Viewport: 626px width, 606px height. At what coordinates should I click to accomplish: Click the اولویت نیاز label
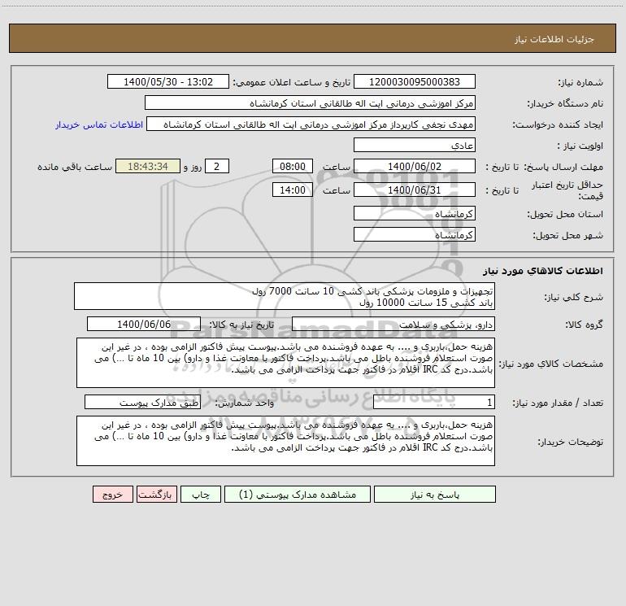pos(580,146)
